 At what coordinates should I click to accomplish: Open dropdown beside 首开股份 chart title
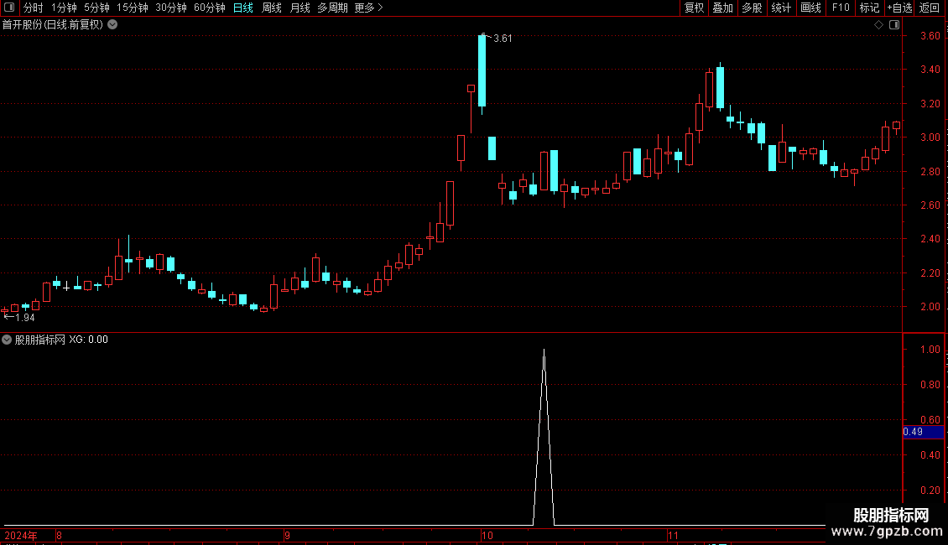pos(112,25)
